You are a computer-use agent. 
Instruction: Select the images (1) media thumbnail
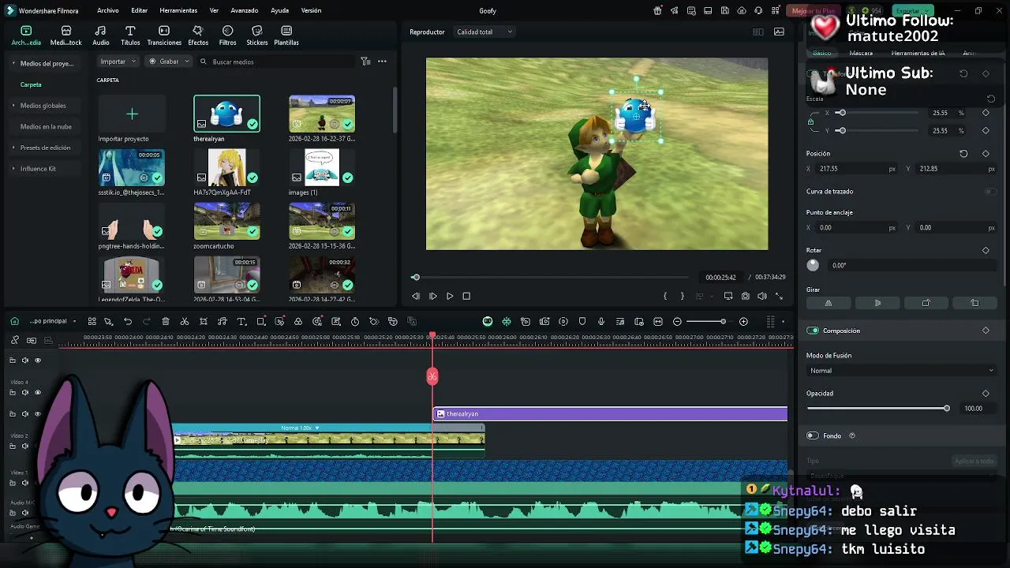click(x=322, y=167)
